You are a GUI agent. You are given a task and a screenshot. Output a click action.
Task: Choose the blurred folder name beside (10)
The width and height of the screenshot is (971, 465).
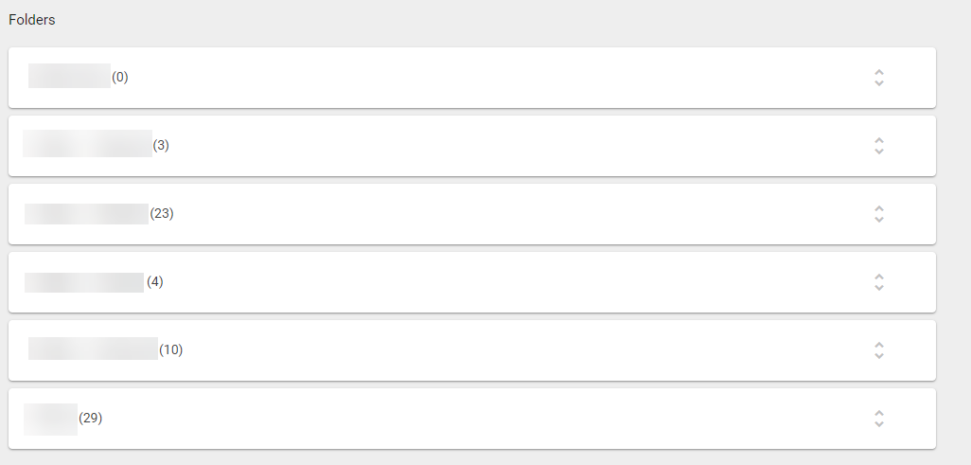point(93,349)
